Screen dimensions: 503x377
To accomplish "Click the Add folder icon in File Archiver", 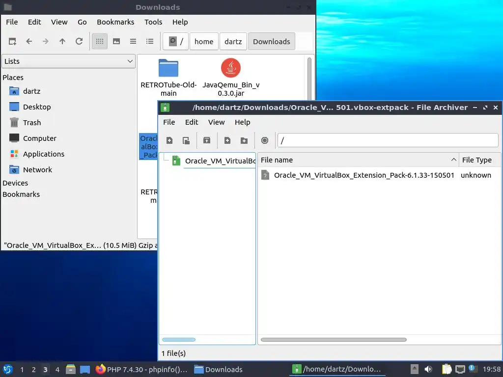I will point(244,140).
